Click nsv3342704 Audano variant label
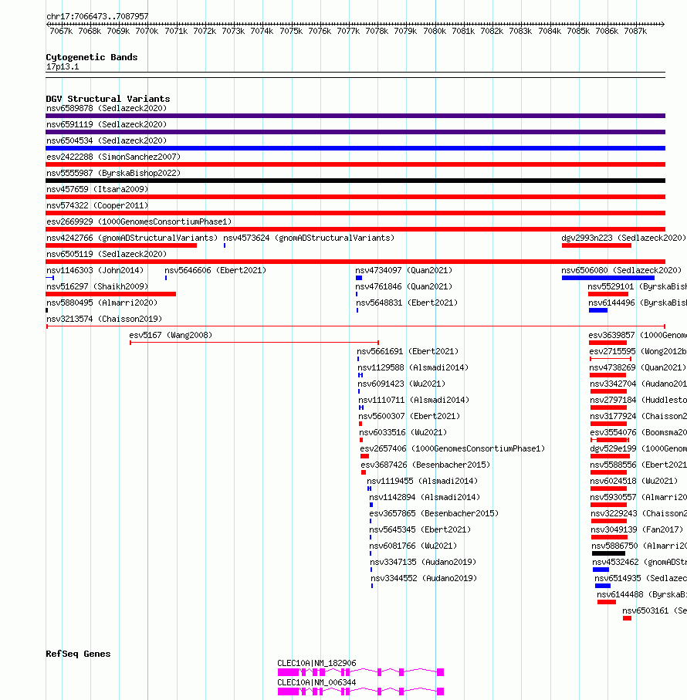The width and height of the screenshot is (687, 700). (638, 384)
